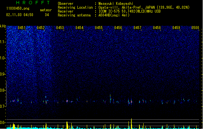The image size is (203, 129).
Task: Click the Receiving Location label
Action: pos(75,7)
